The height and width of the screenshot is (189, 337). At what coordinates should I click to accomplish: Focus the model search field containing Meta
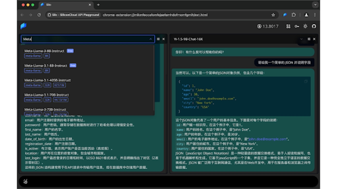pos(88,39)
